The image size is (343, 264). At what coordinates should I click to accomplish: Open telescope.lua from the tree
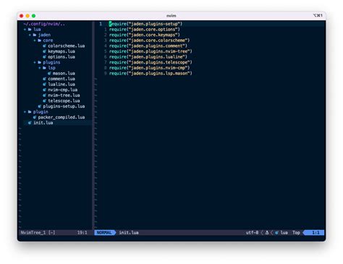(x=64, y=101)
